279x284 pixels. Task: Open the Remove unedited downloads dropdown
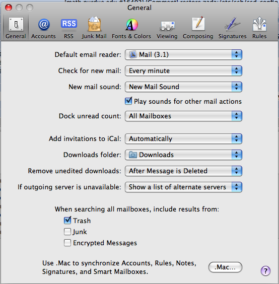183,171
